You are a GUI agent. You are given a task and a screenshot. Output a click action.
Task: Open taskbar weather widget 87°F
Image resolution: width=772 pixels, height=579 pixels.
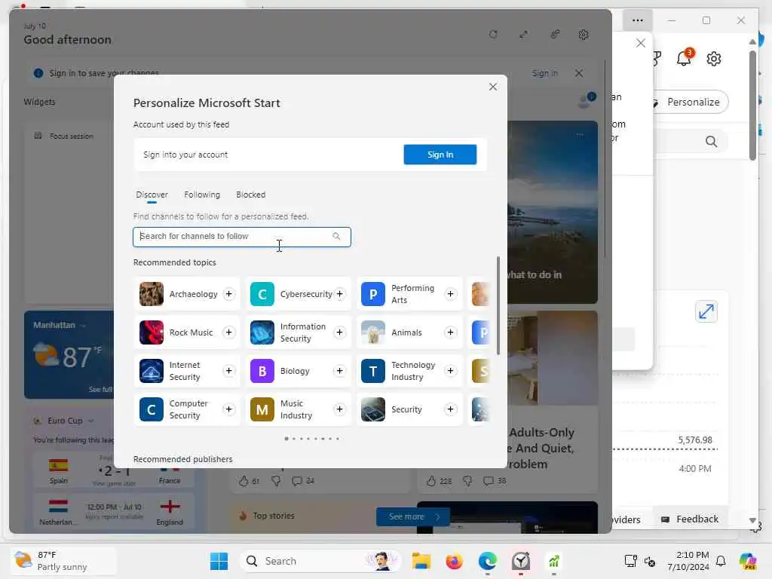tap(64, 561)
